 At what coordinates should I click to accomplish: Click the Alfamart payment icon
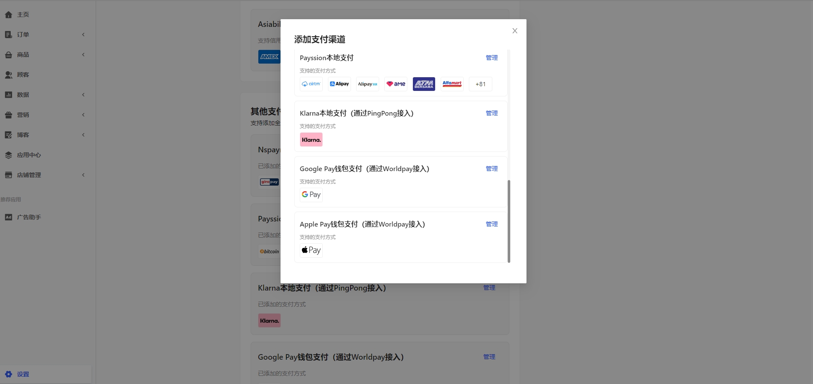[x=452, y=84]
